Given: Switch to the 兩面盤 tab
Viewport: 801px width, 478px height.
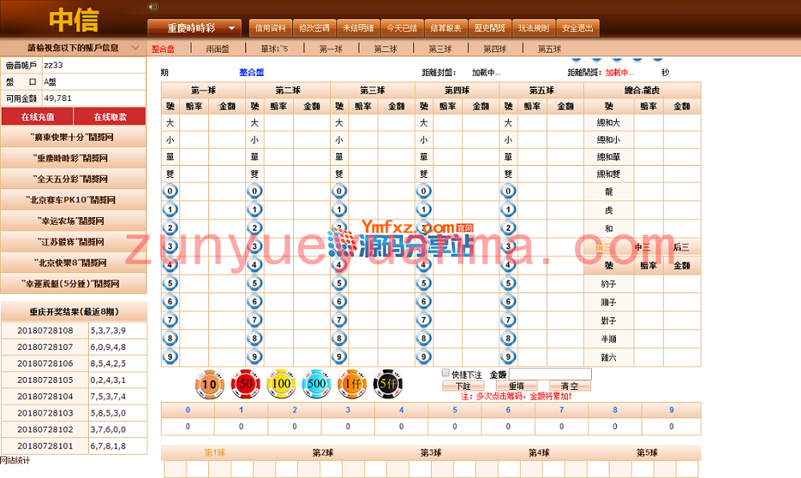Looking at the screenshot, I should (x=218, y=49).
